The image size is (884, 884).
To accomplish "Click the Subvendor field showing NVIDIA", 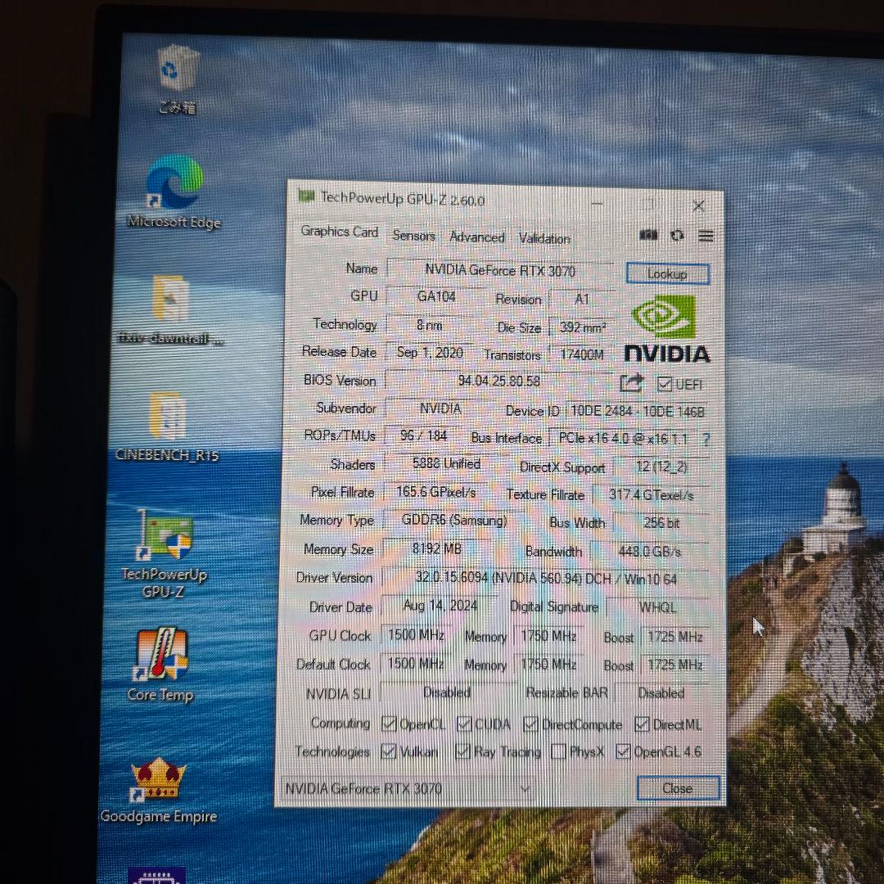I will click(440, 408).
